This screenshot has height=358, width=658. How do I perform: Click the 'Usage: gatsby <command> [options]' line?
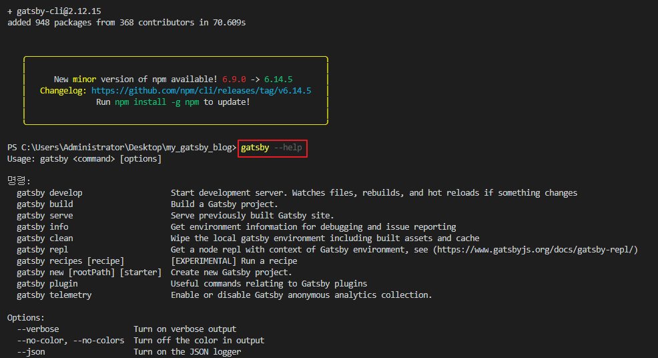(84, 159)
